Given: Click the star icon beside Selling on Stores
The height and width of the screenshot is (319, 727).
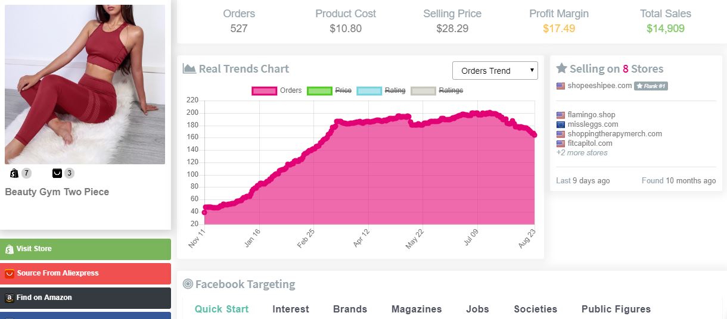Looking at the screenshot, I should coord(561,68).
